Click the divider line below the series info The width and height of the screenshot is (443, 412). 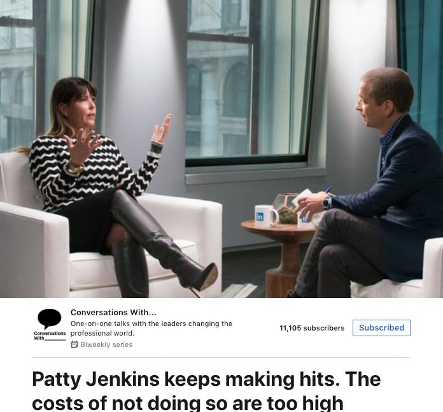click(221, 357)
